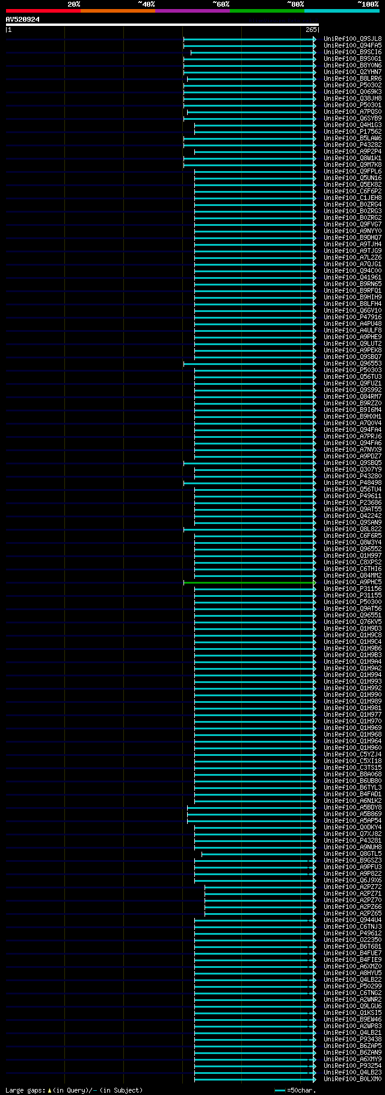Click the =50char. scale legend
This screenshot has width=385, height=1095.
(295, 1091)
